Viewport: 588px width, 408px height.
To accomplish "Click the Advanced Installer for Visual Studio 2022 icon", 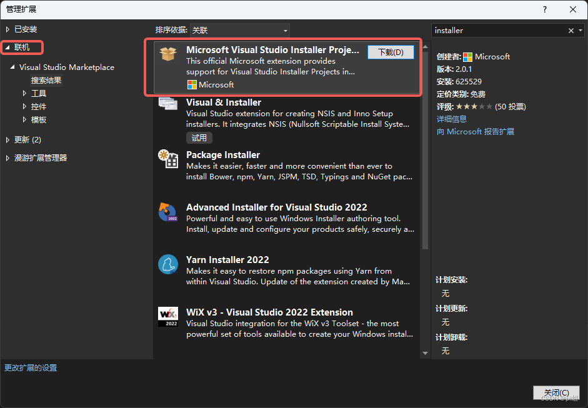I will click(167, 212).
